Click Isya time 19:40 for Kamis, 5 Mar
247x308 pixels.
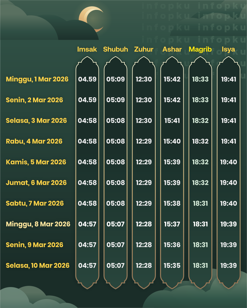pos(228,162)
